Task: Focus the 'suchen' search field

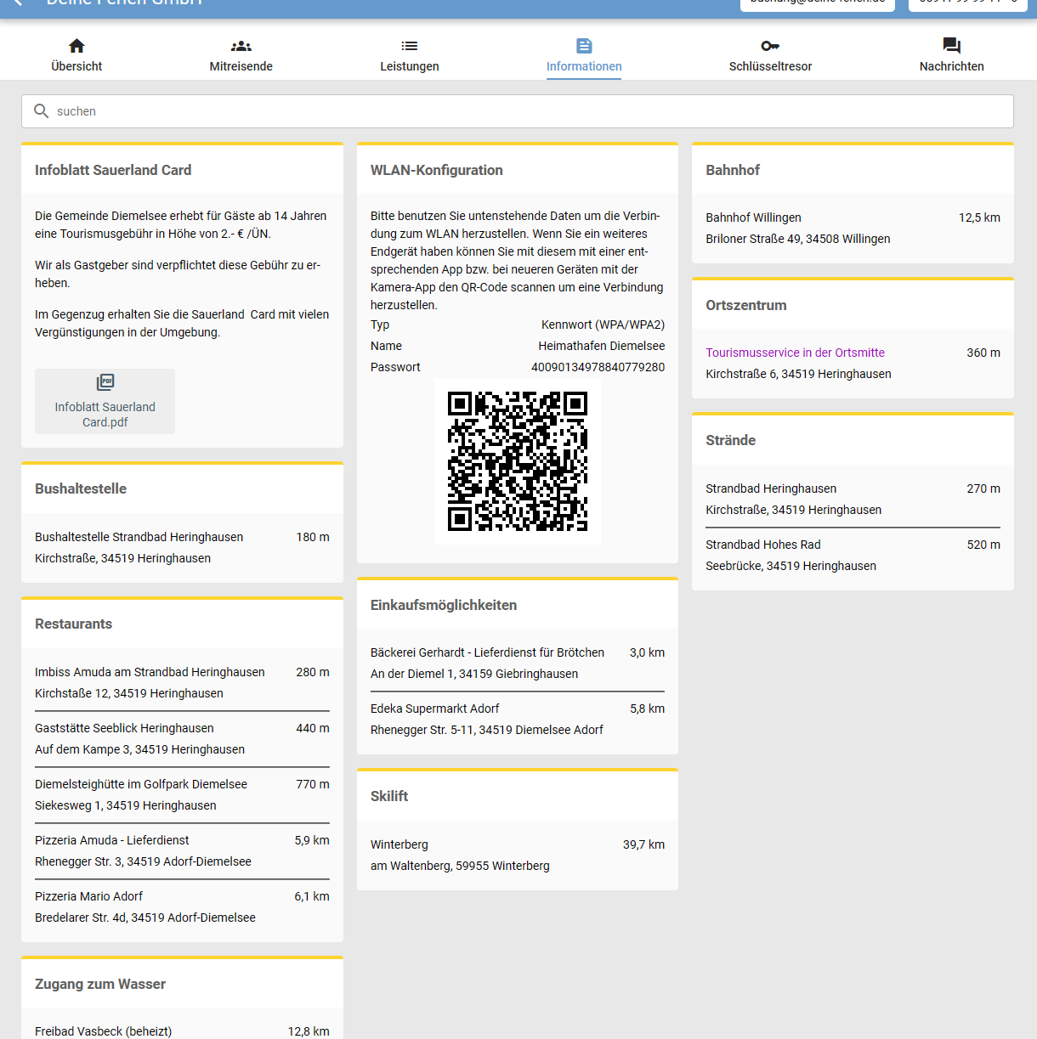Action: 527,111
